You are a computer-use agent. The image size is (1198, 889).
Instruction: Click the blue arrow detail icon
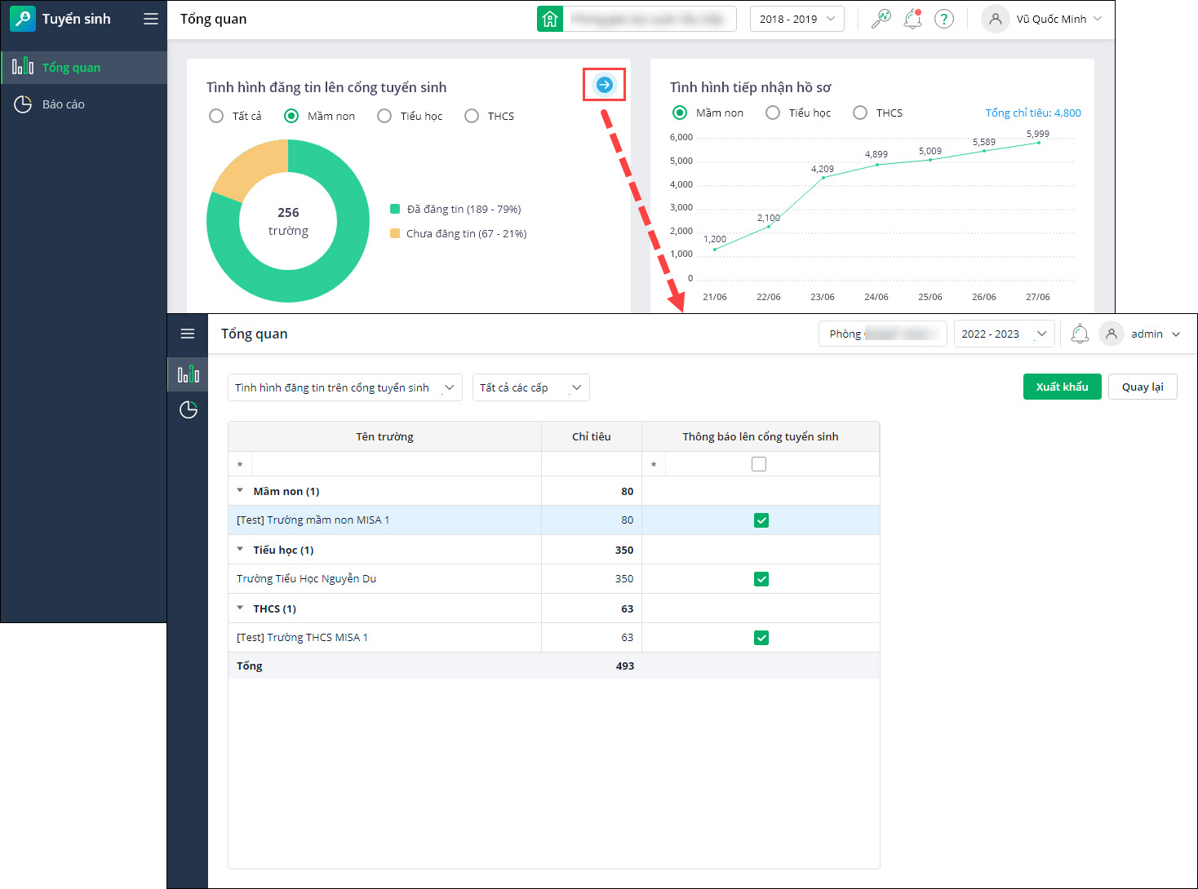pos(604,85)
